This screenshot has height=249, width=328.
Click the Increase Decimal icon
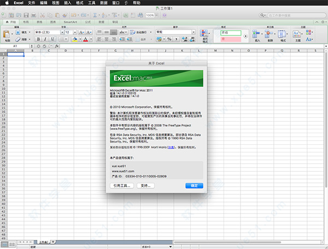[x=185, y=39]
